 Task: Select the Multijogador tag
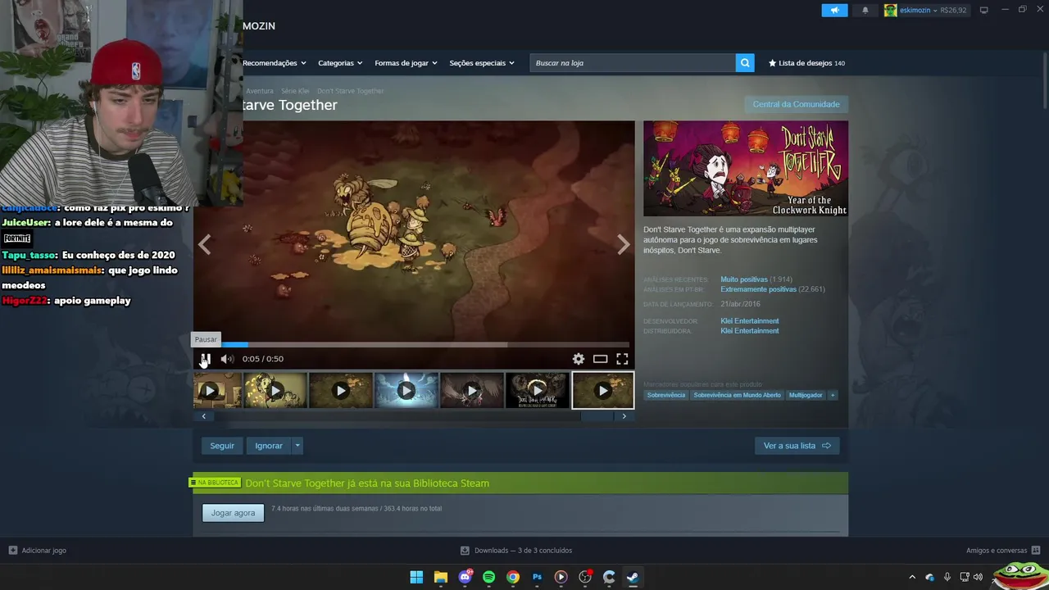point(806,395)
